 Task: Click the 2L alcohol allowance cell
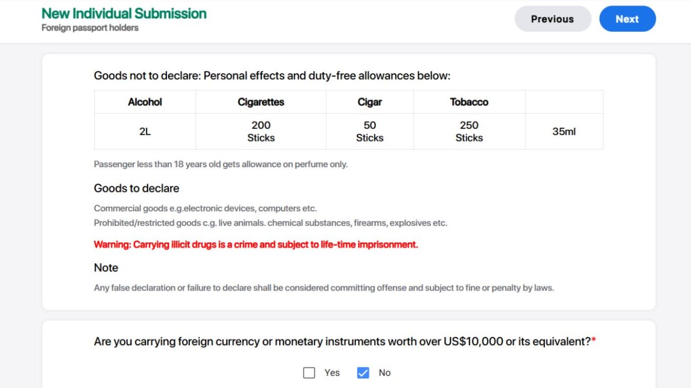click(x=145, y=132)
